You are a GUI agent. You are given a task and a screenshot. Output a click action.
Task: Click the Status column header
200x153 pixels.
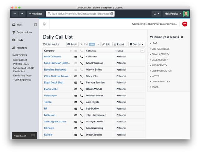120,51
